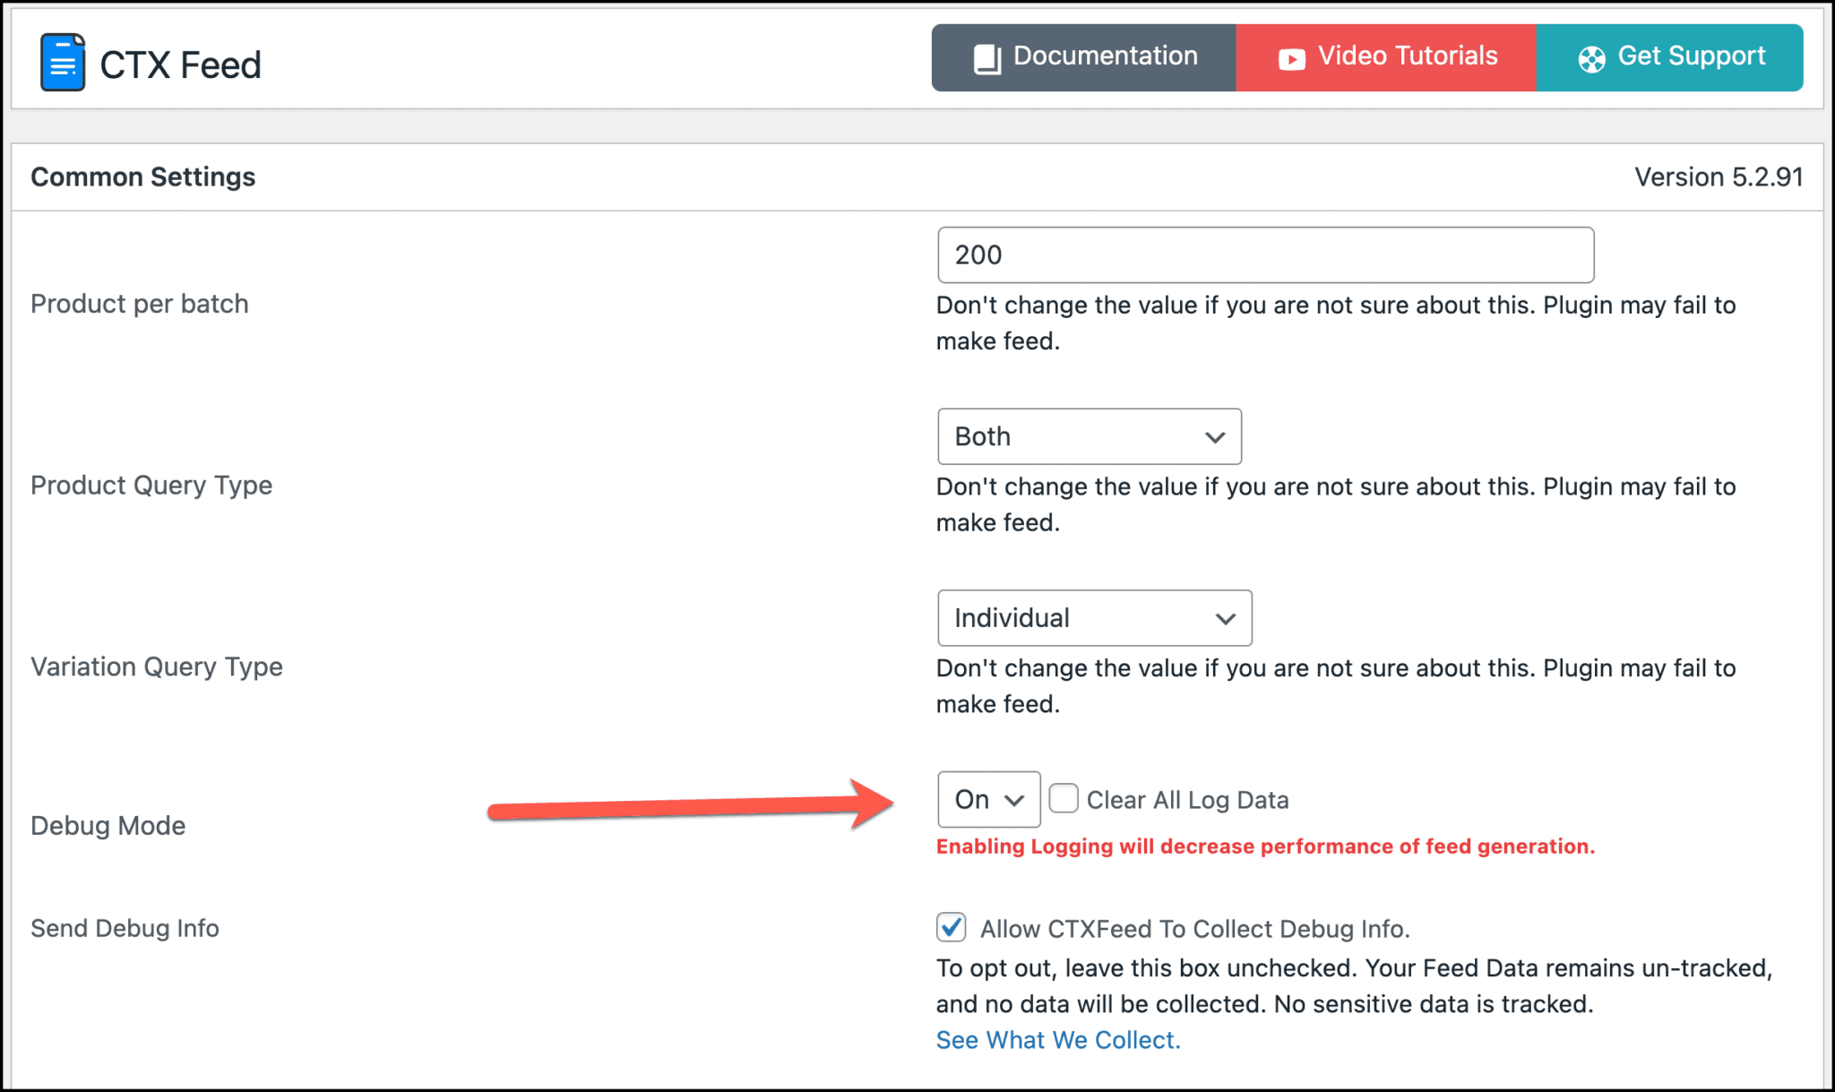Open the See What We Collect link
The width and height of the screenshot is (1835, 1092).
[x=1057, y=1039]
